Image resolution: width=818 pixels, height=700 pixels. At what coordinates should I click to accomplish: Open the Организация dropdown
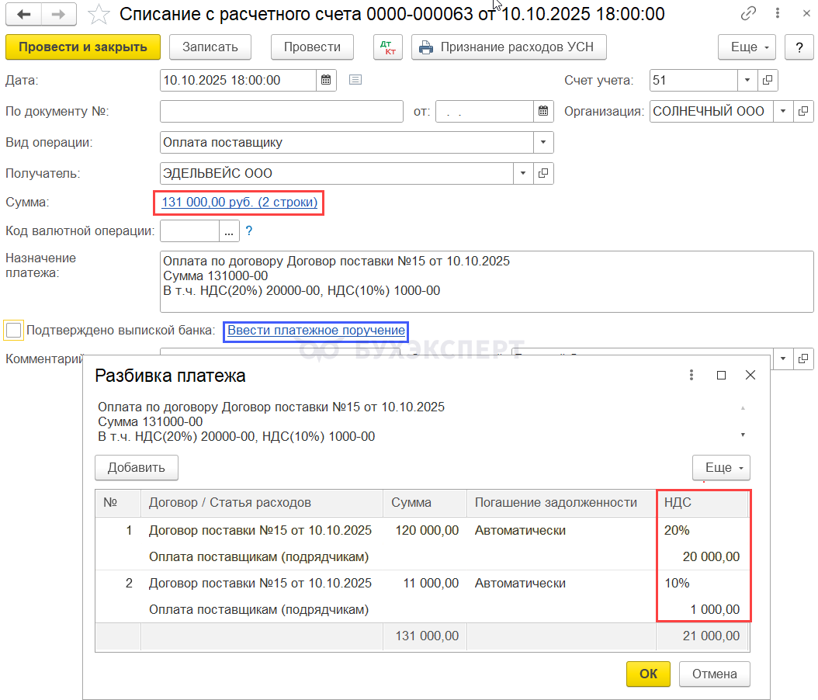(x=782, y=111)
